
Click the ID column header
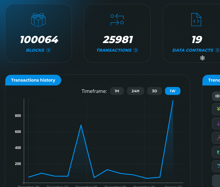coord(217,96)
